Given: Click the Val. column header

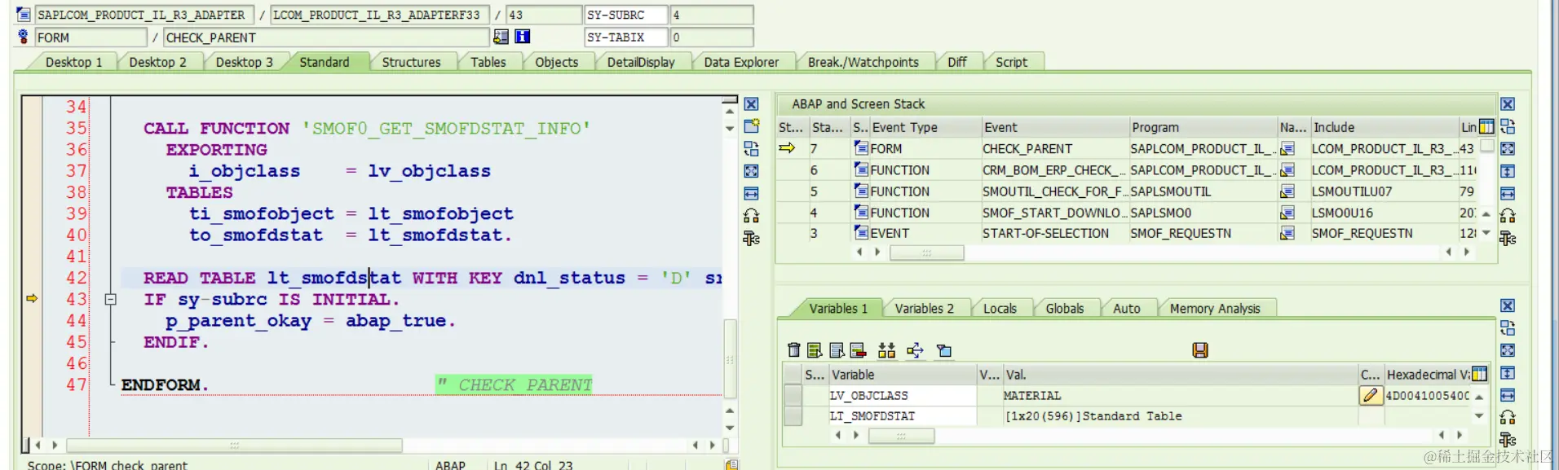Looking at the screenshot, I should pyautogui.click(x=1181, y=375).
